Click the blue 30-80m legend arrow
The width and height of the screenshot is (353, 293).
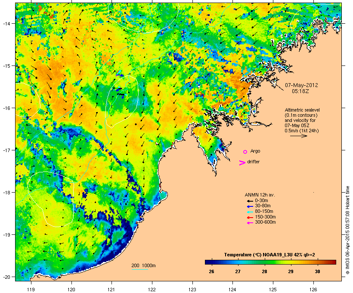tap(250, 206)
